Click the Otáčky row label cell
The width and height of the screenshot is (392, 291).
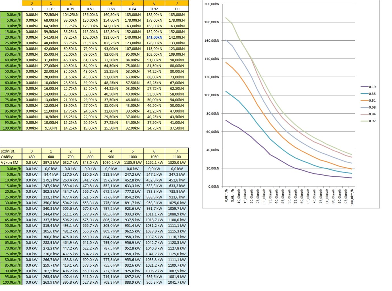[11, 157]
